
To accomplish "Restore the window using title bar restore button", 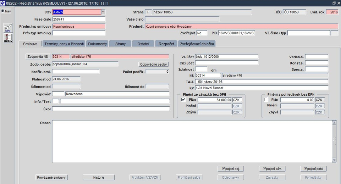I will (334, 3).
